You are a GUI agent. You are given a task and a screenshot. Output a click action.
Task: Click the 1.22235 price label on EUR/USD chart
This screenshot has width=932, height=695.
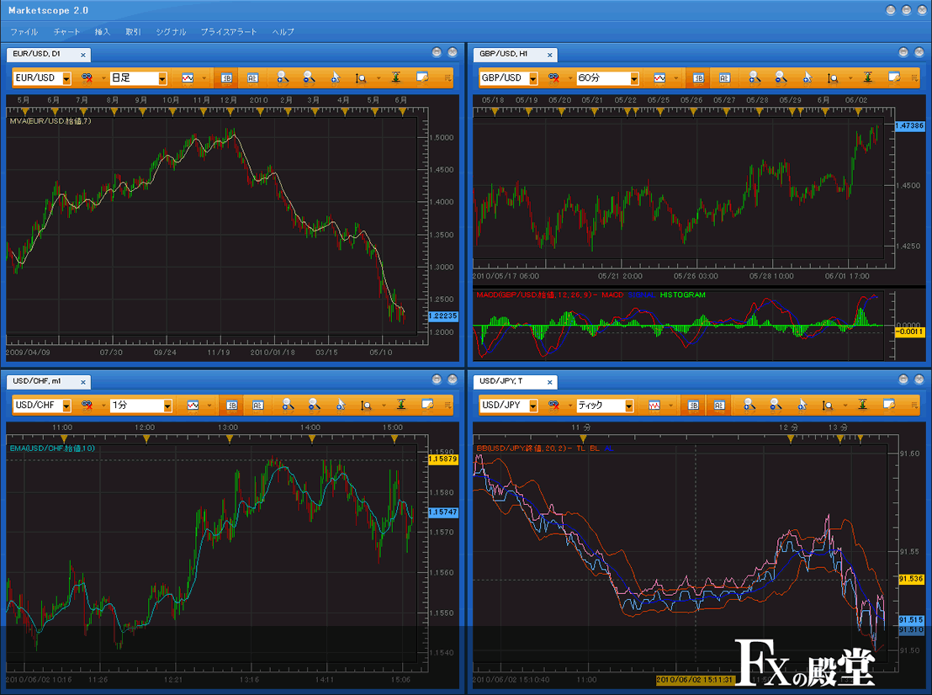[442, 316]
